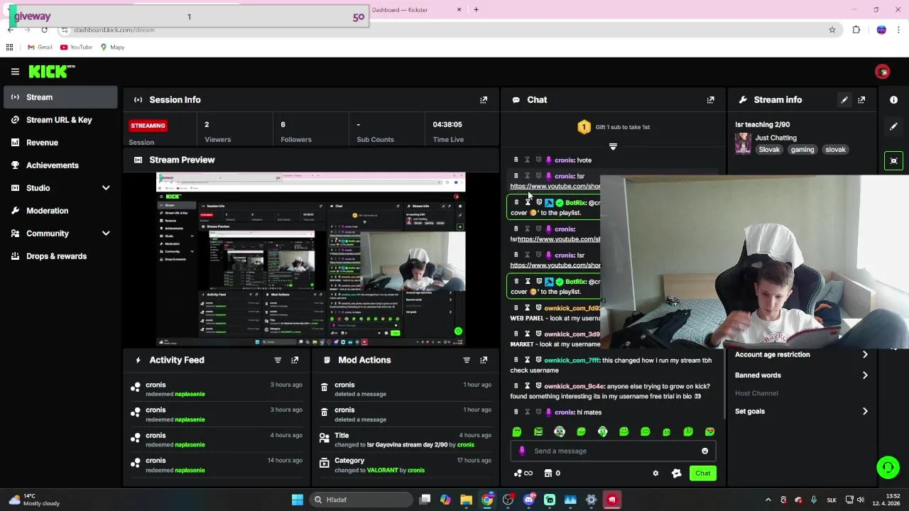Click the star icon beside Chat button
Screen dimensions: 909x511
(x=676, y=473)
